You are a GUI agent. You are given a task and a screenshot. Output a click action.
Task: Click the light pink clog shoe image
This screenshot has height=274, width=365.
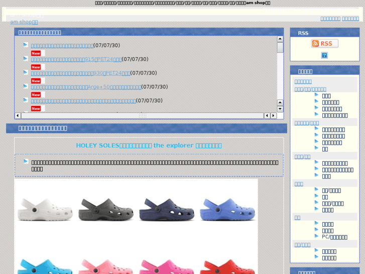pyautogui.click(x=106, y=266)
